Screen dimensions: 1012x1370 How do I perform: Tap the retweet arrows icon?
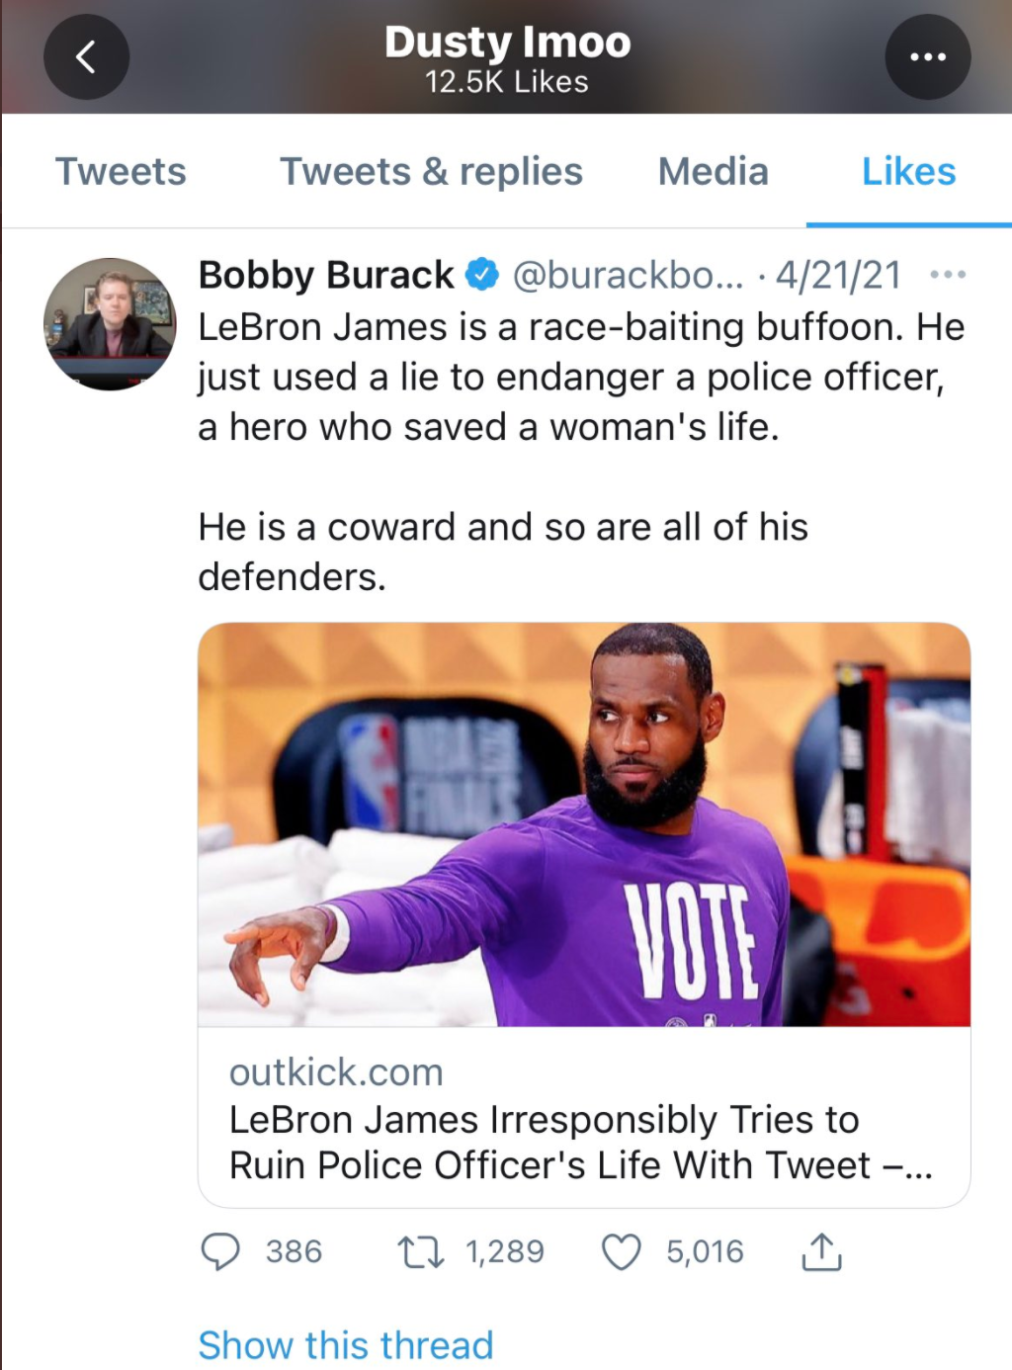pyautogui.click(x=420, y=1252)
